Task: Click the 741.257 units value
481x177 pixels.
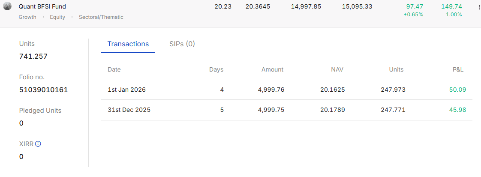Action: click(33, 56)
